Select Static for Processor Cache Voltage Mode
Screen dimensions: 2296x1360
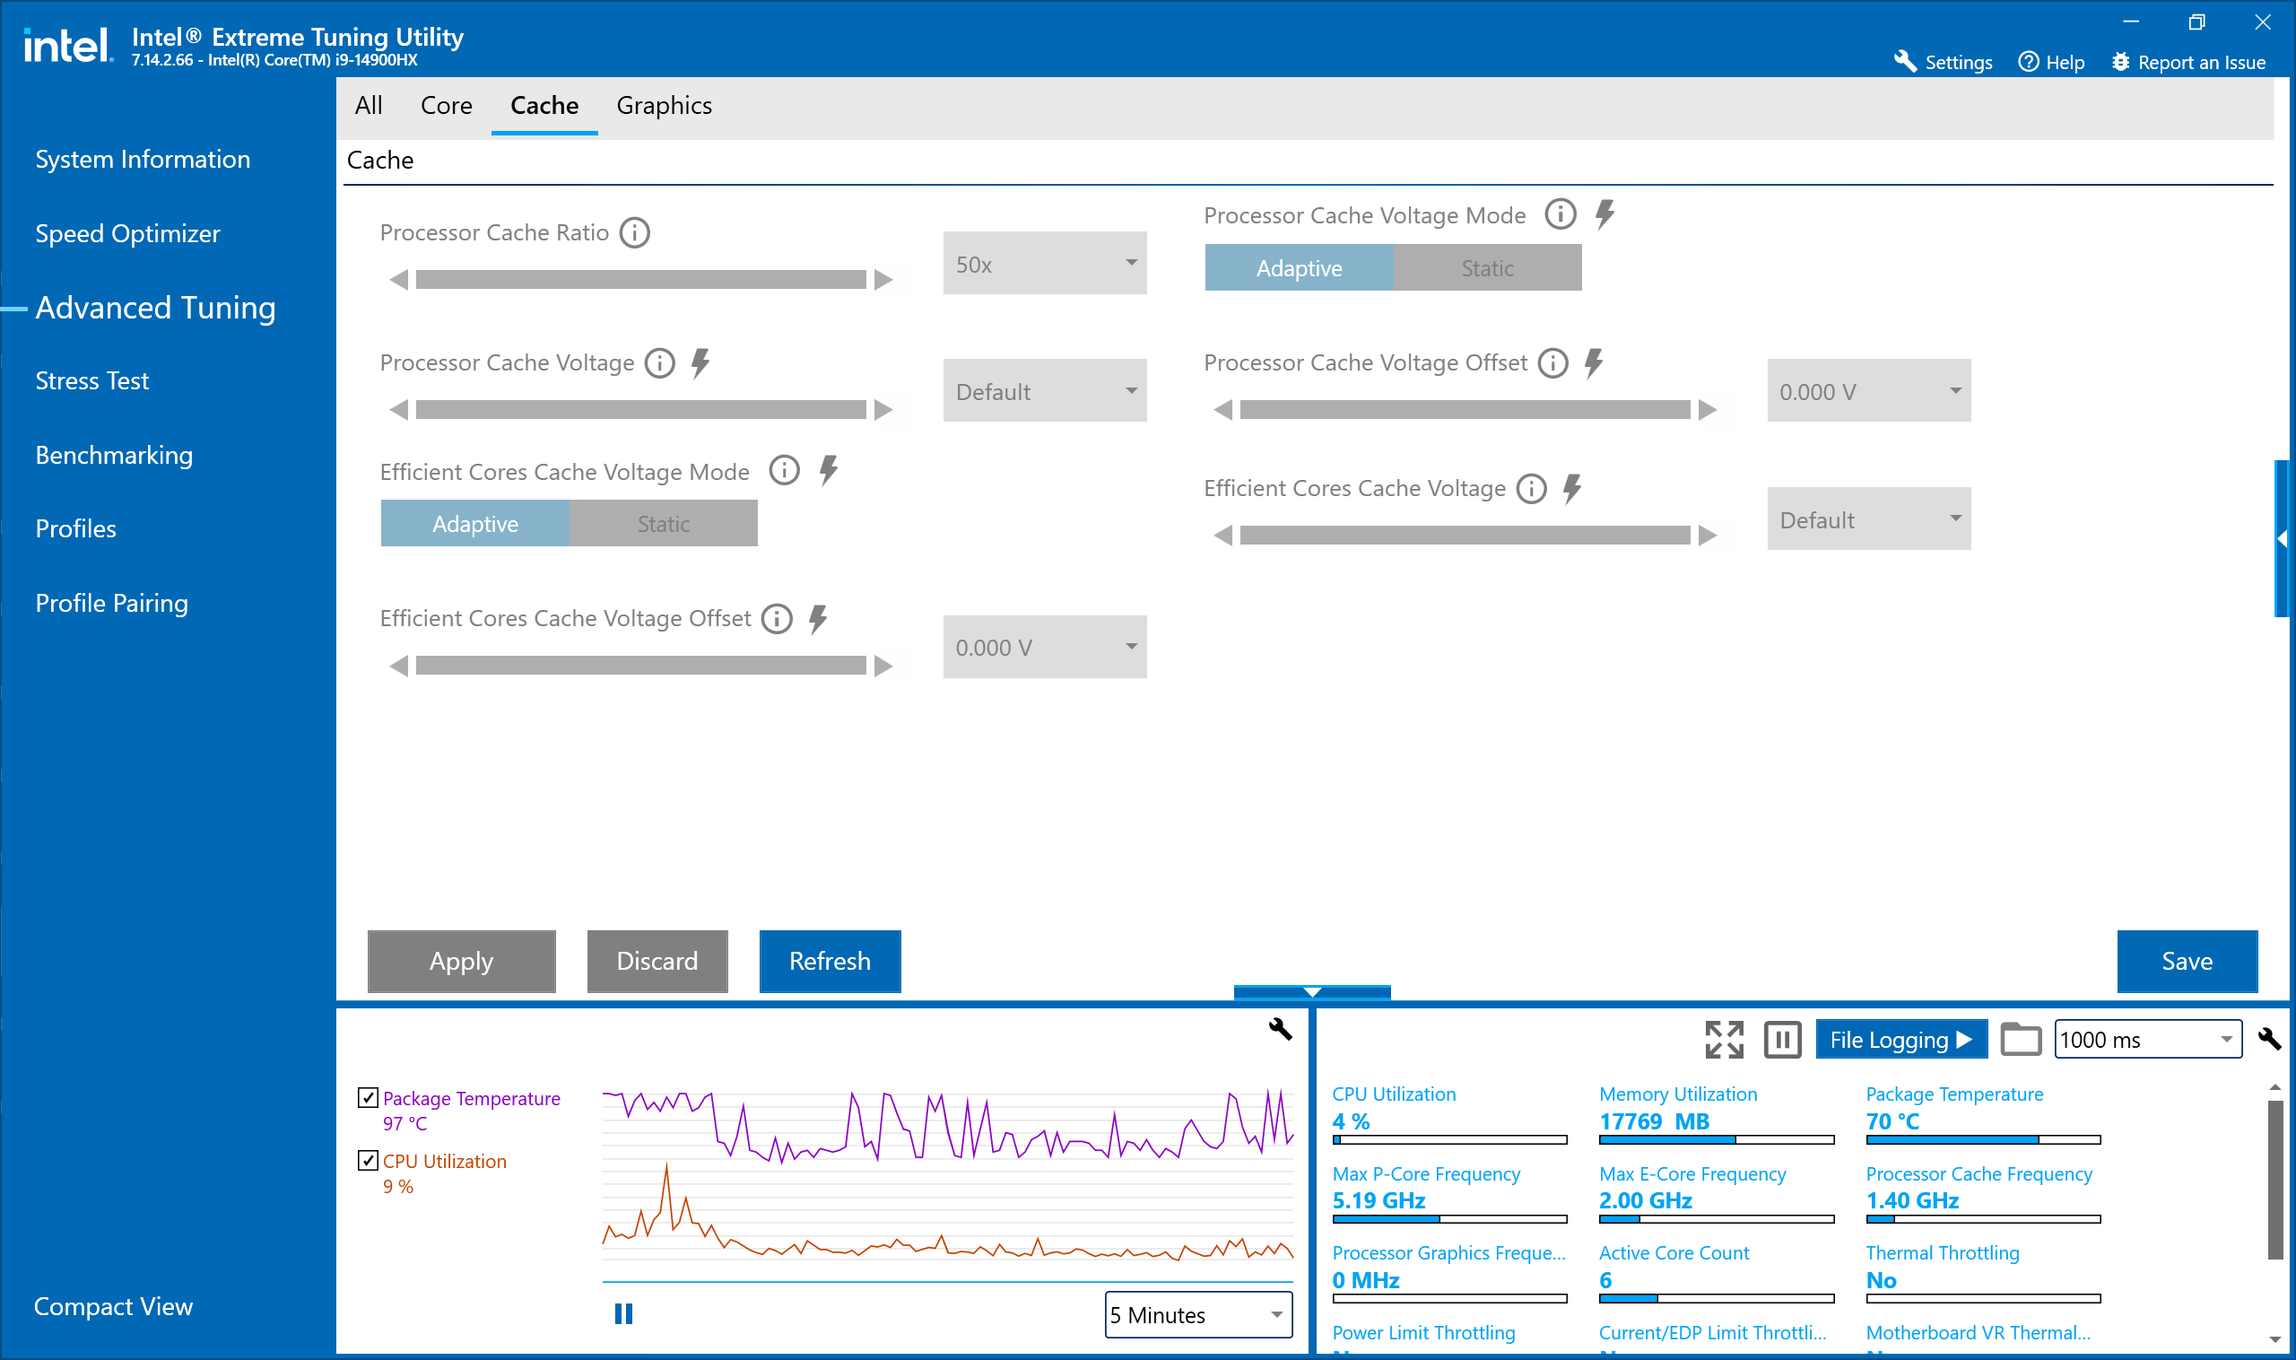[1486, 268]
